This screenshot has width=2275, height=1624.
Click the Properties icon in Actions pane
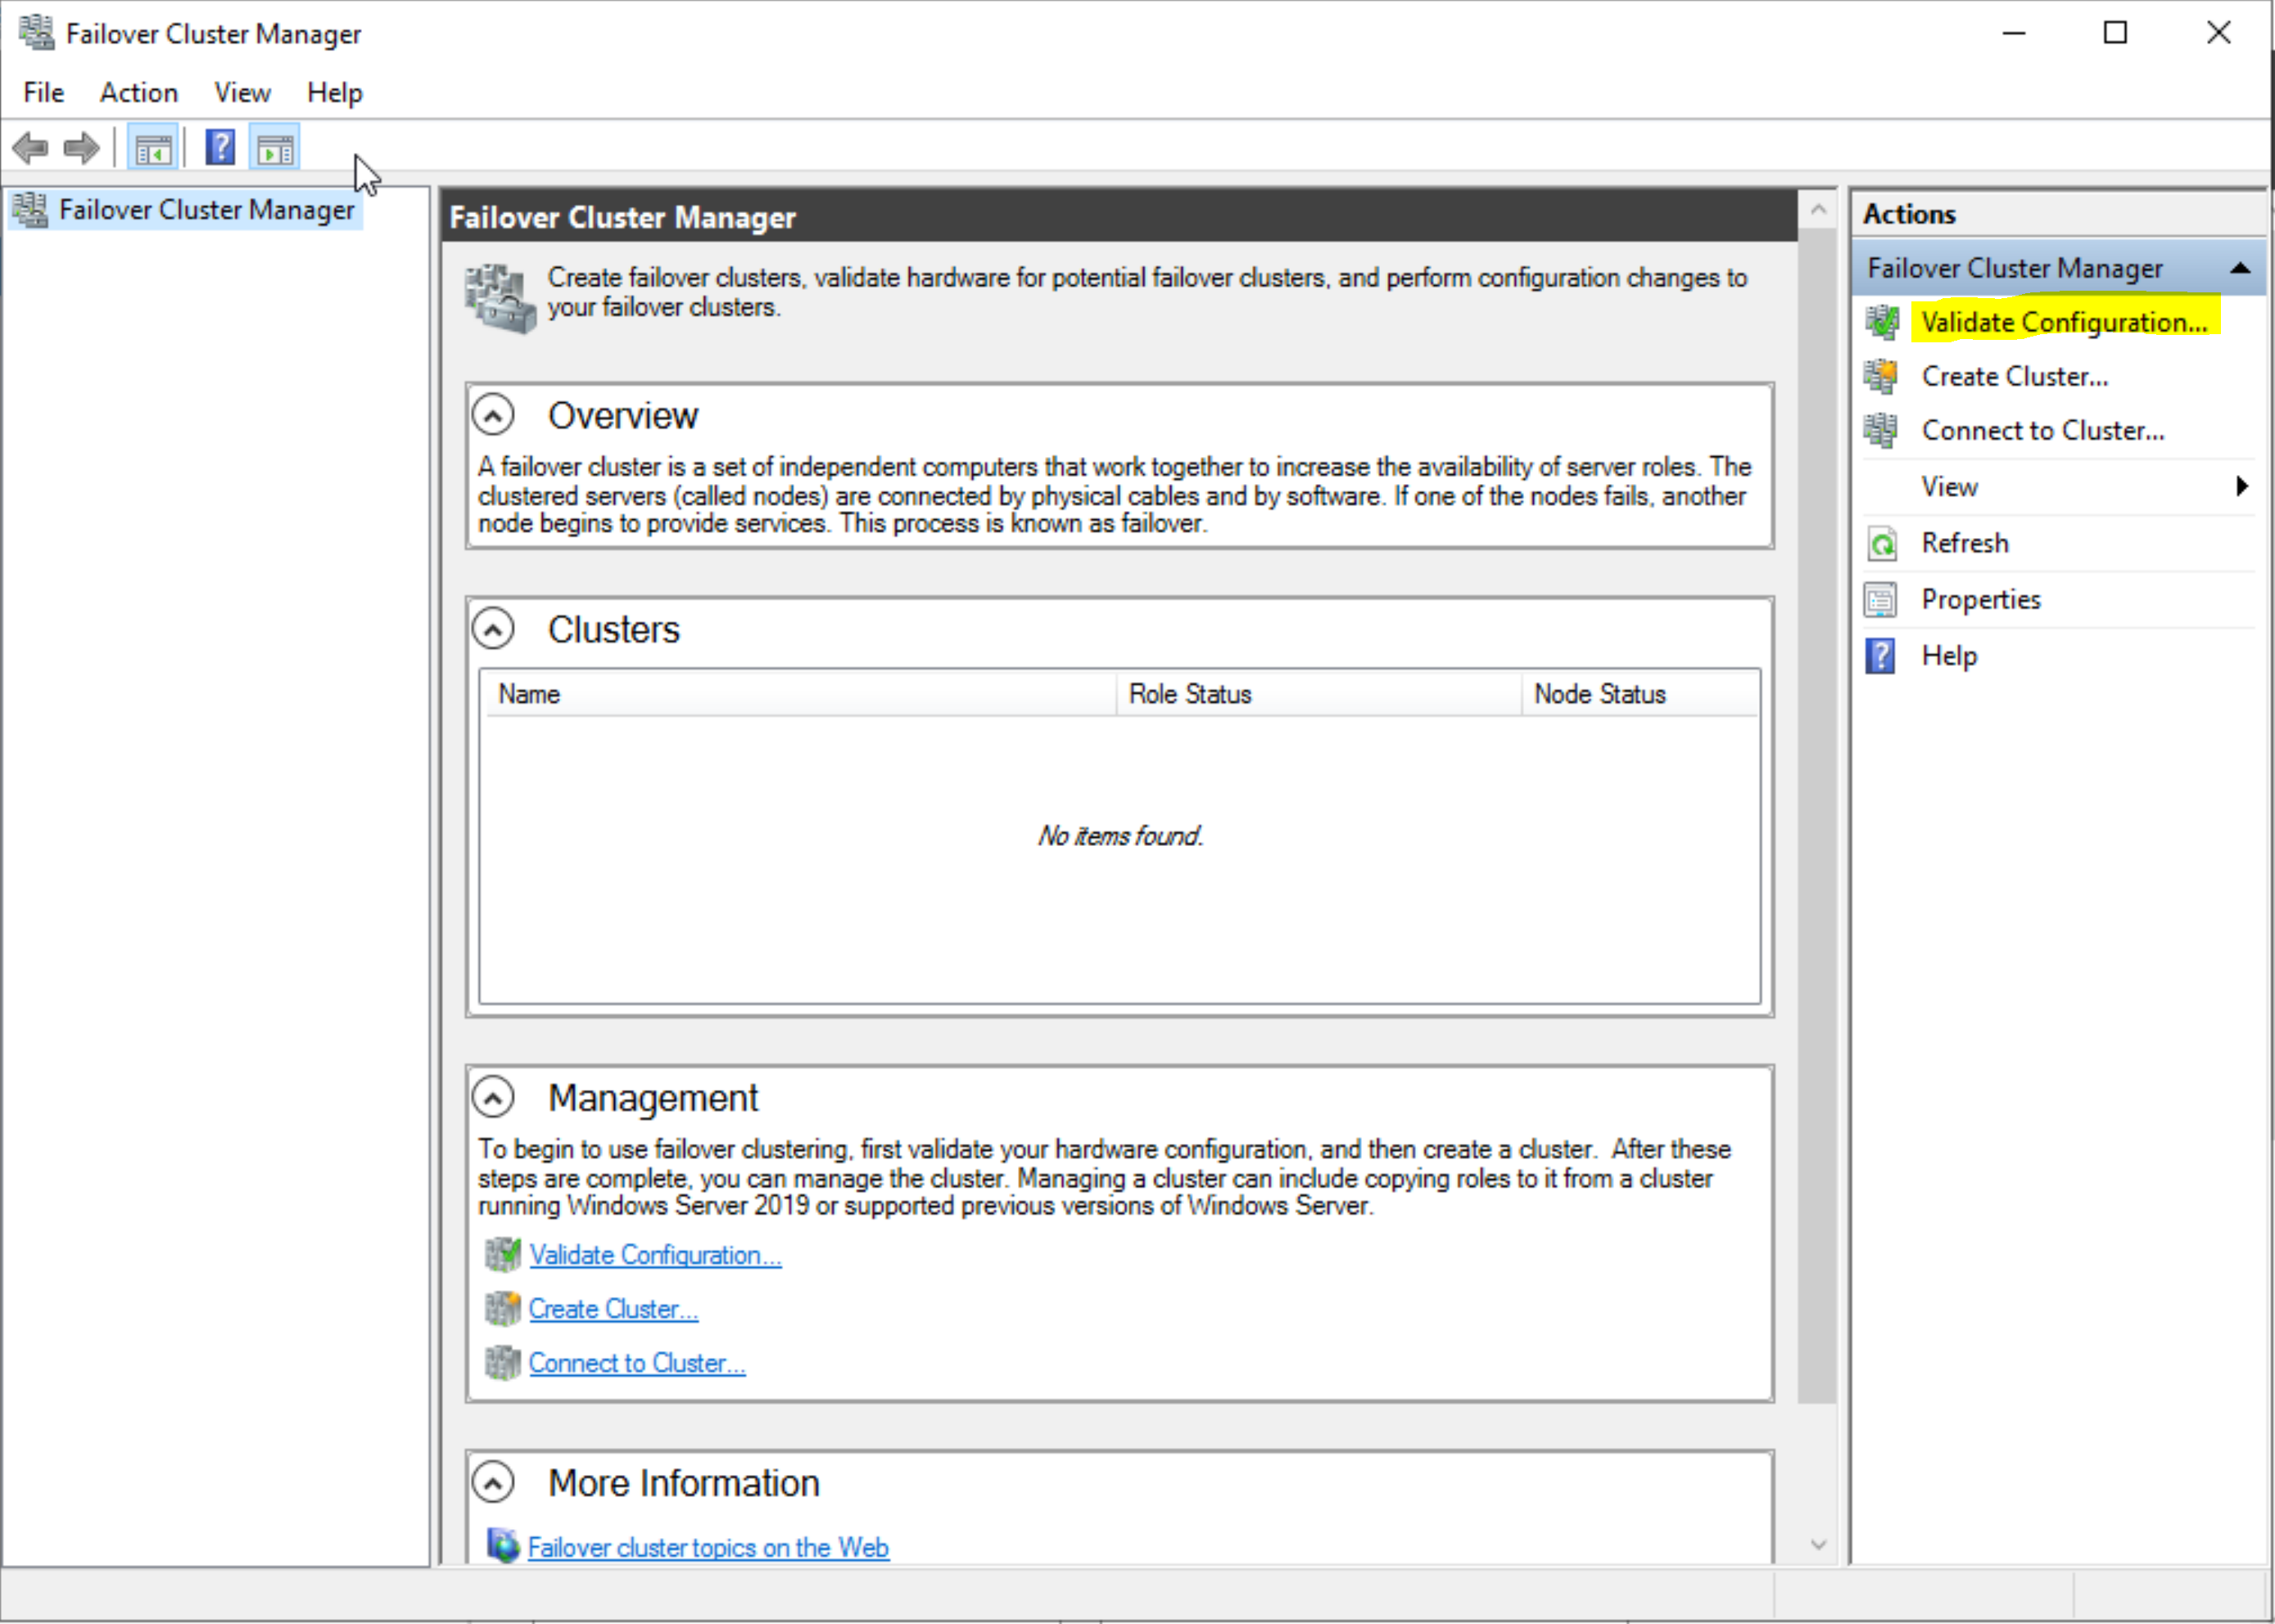[x=1881, y=600]
